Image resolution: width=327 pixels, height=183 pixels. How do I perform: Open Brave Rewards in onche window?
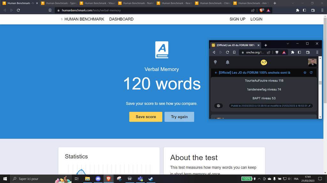[x=284, y=52]
